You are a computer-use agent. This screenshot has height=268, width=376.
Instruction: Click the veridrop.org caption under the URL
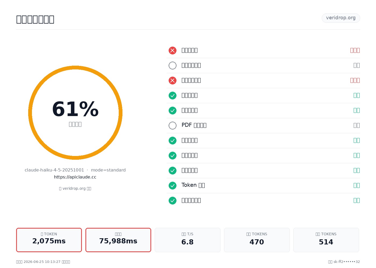pos(75,188)
